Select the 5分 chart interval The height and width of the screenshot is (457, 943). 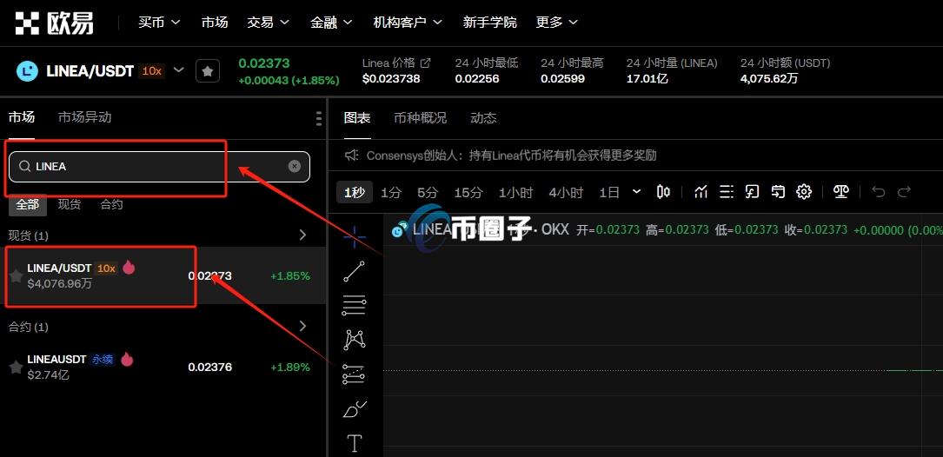click(428, 192)
